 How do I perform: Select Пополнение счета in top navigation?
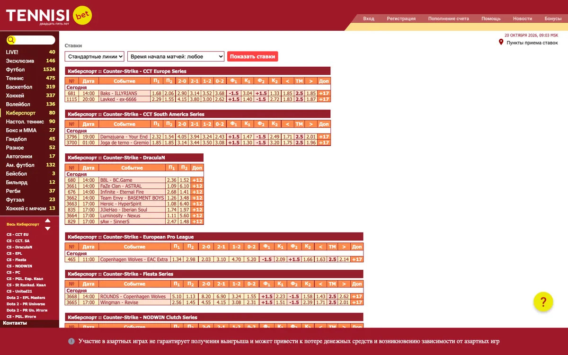pos(449,18)
